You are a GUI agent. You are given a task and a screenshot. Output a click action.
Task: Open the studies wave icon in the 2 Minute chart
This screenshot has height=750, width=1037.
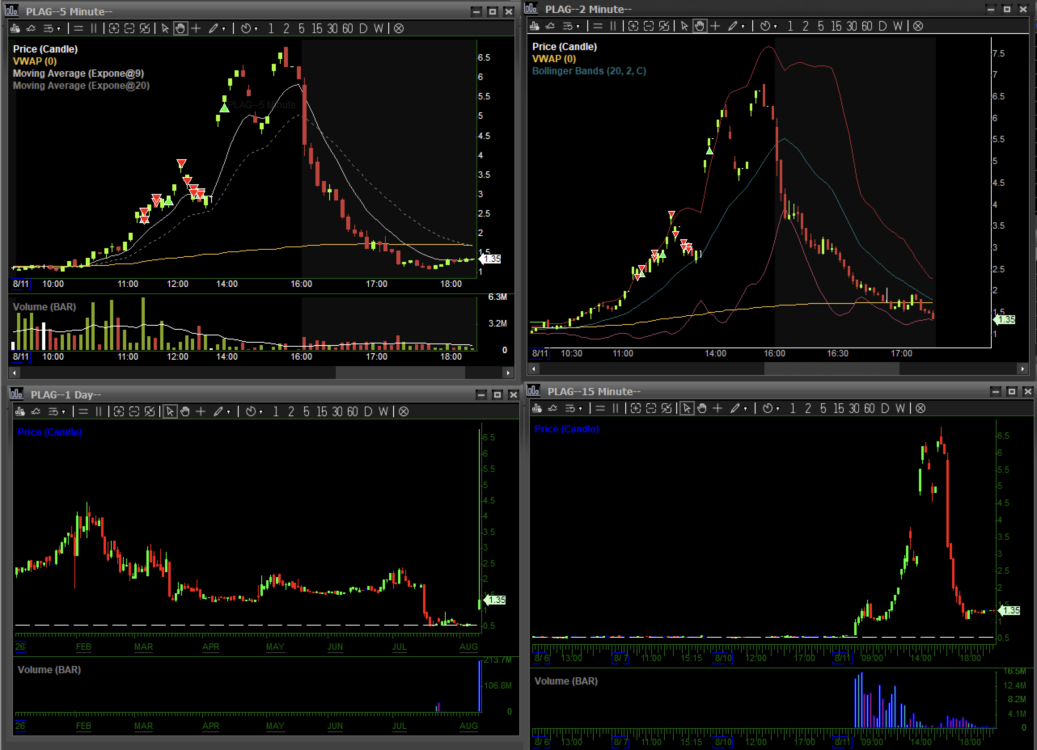(550, 26)
